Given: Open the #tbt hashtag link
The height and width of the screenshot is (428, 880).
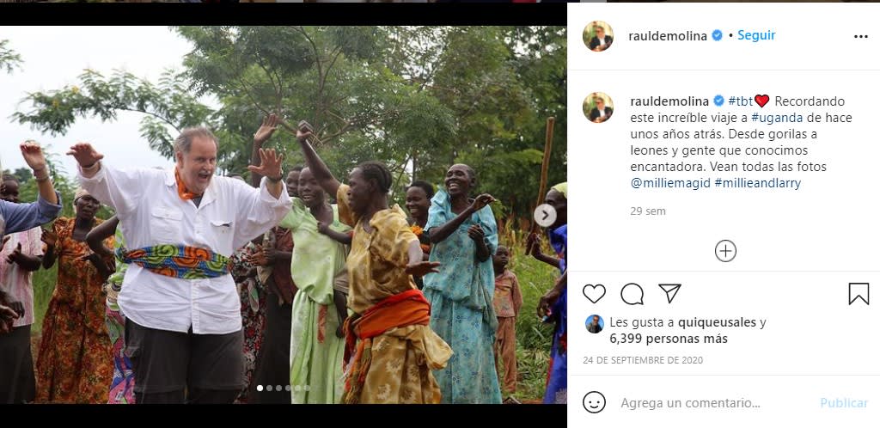Looking at the screenshot, I should (x=740, y=101).
